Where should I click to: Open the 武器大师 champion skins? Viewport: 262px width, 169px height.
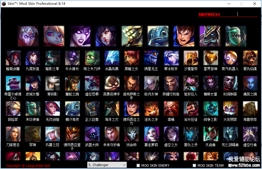pyautogui.click(x=92, y=134)
